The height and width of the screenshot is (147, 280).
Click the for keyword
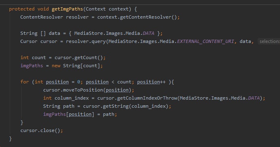[24, 82]
